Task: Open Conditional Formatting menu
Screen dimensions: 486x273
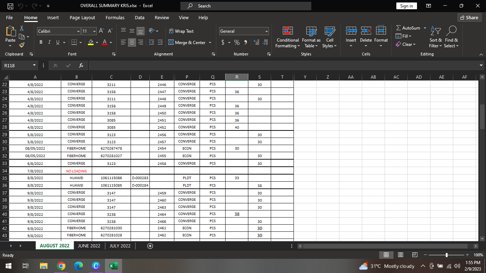Action: point(287,37)
